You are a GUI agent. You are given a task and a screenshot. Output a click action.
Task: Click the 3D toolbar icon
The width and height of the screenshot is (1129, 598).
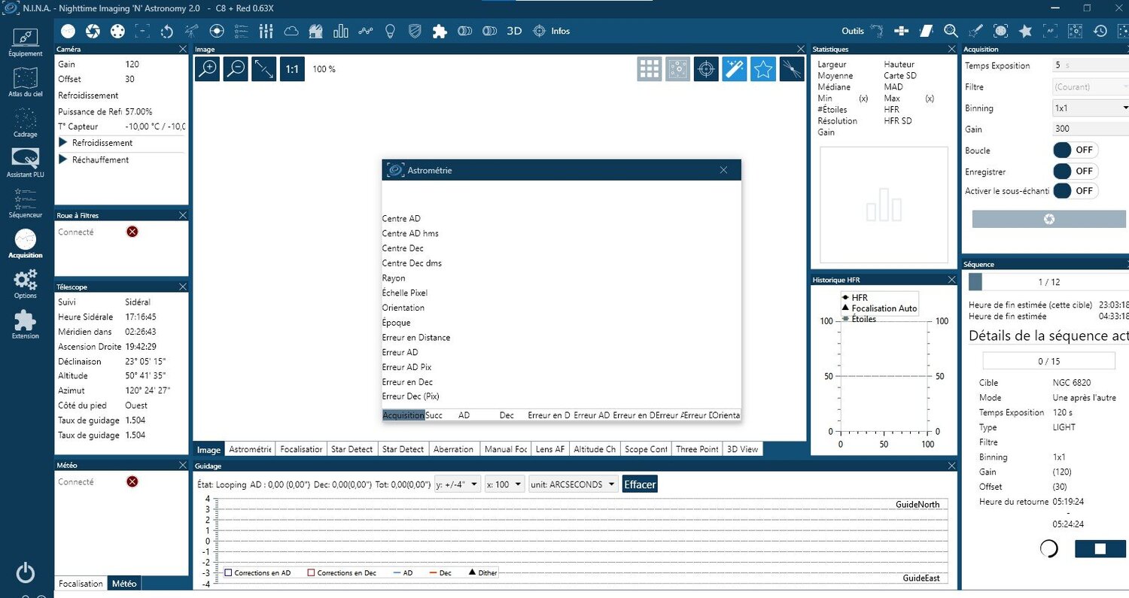click(514, 31)
